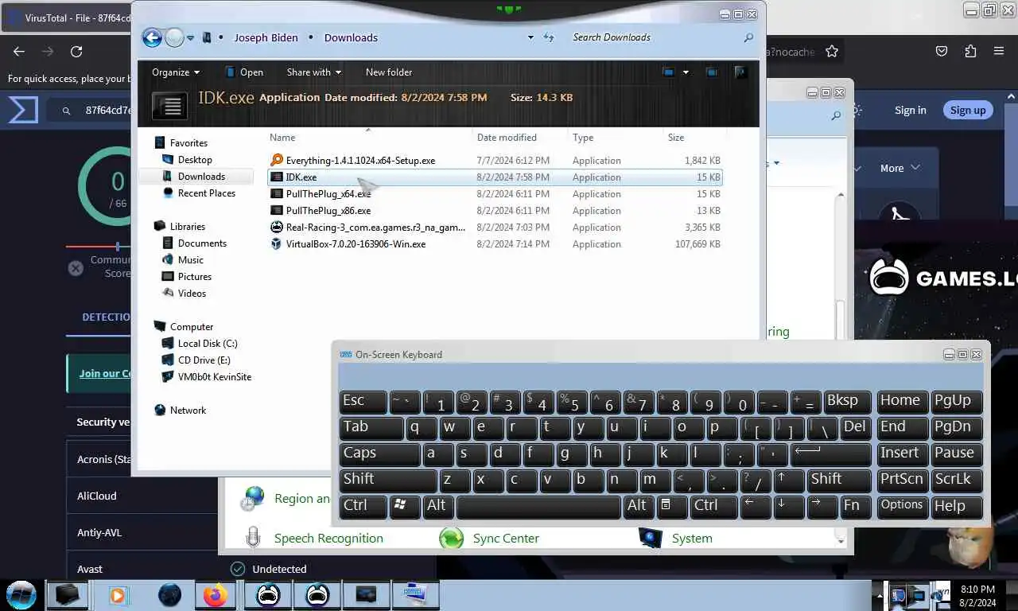Open Videos library
This screenshot has height=611, width=1018.
tap(192, 294)
